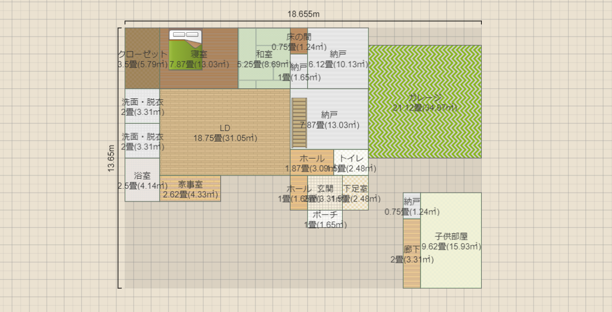Select the 下足室 shoe room
The image size is (612, 312).
coord(355,193)
